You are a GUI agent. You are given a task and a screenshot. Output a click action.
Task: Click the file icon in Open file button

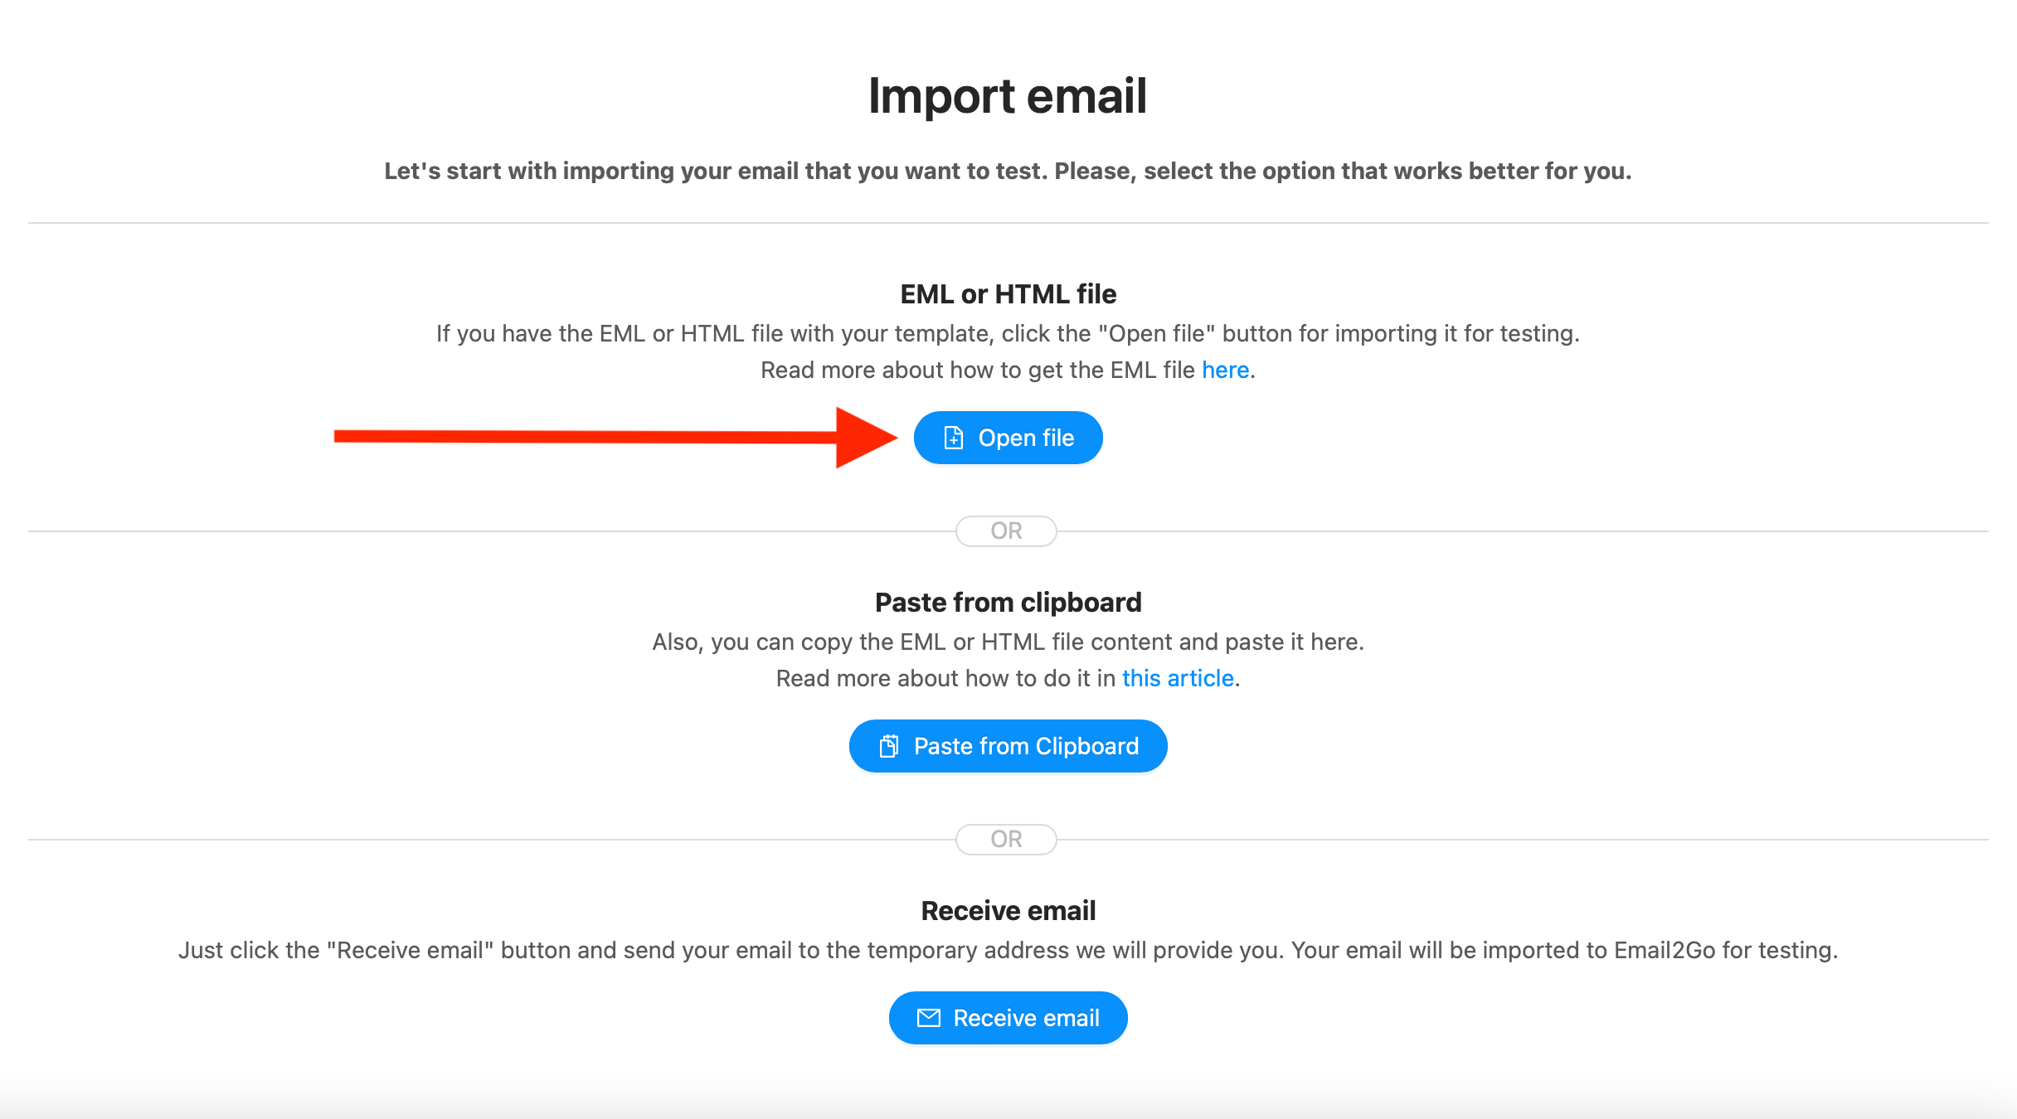coord(954,438)
